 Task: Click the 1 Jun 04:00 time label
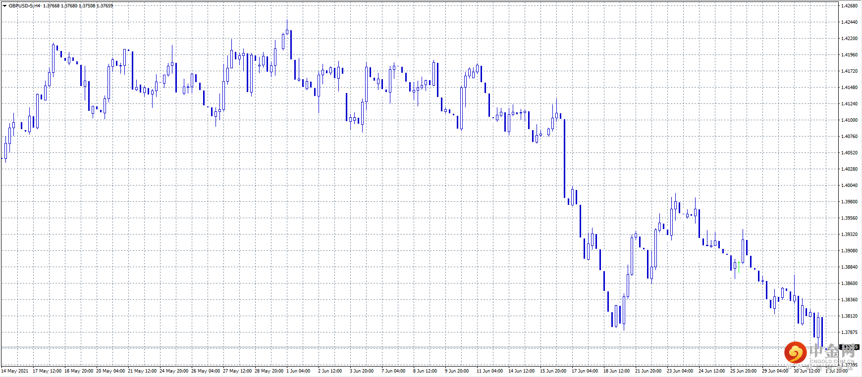click(299, 371)
